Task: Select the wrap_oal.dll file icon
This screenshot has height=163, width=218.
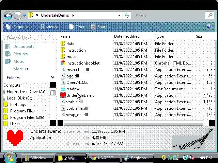Action: click(x=63, y=115)
